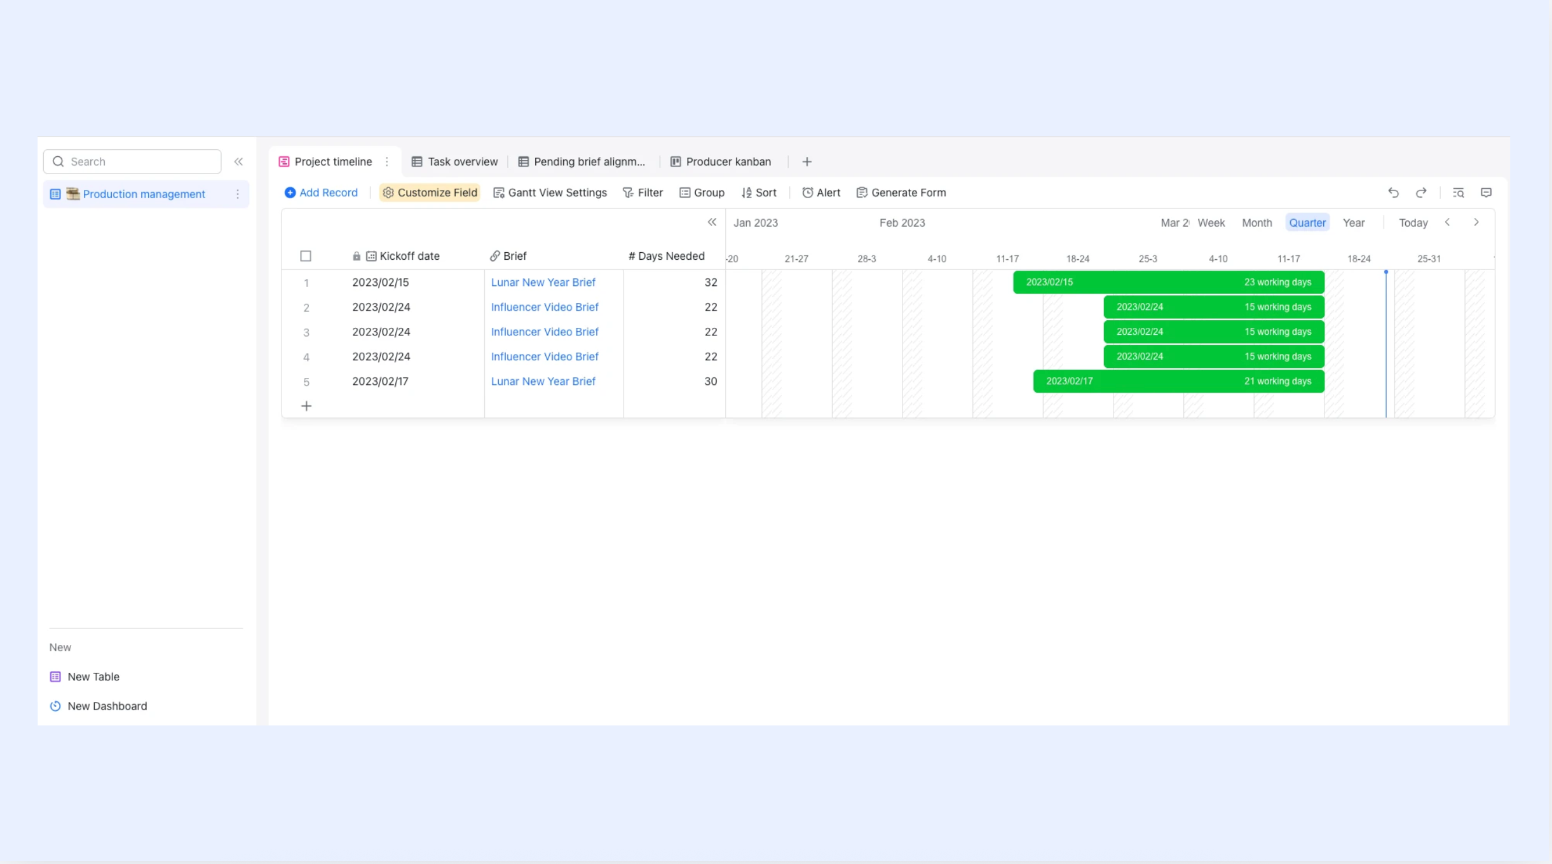Switch to Pending brief alignment tab

[x=582, y=161]
